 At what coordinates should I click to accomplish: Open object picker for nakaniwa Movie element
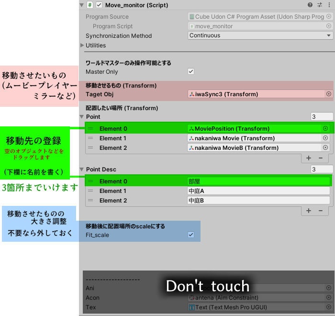point(325,138)
